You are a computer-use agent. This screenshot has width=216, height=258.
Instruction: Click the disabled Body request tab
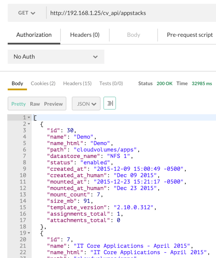pyautogui.click(x=134, y=35)
